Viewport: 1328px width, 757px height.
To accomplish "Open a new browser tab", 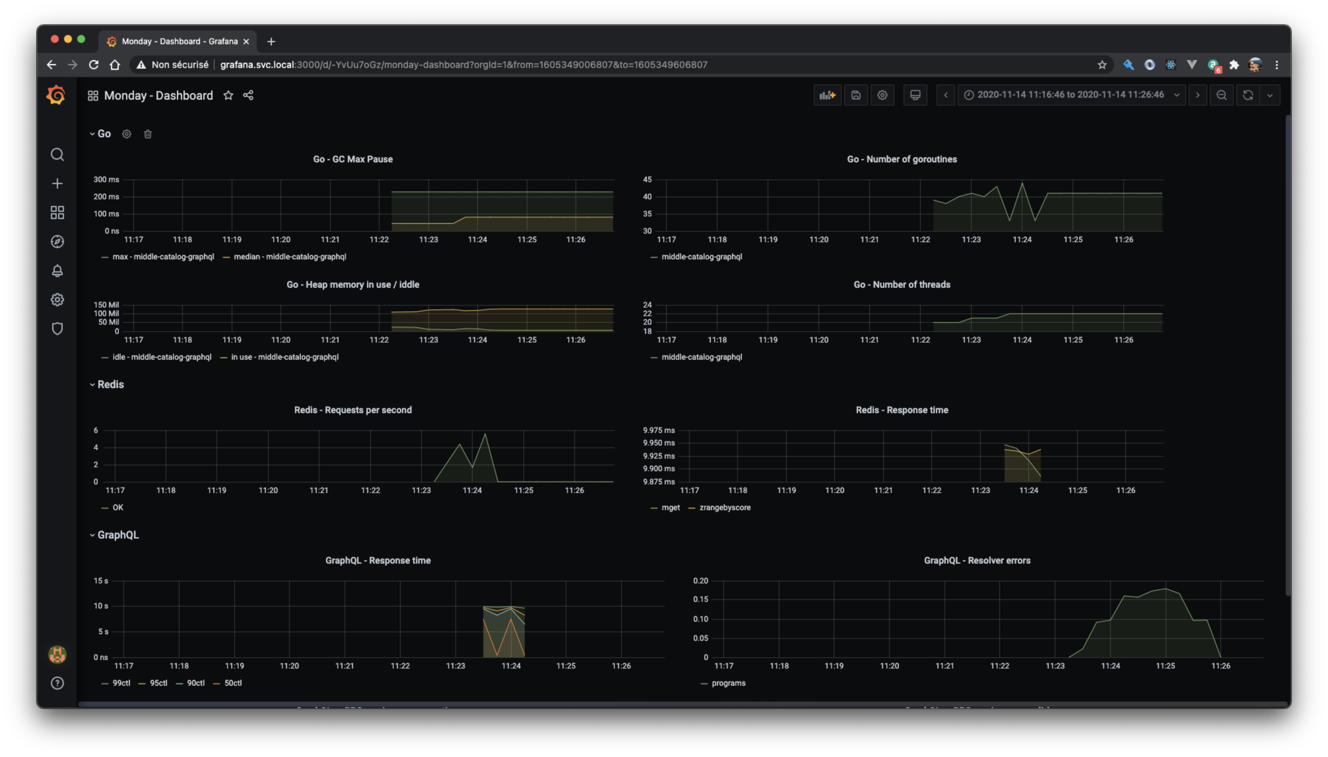I will (x=271, y=42).
